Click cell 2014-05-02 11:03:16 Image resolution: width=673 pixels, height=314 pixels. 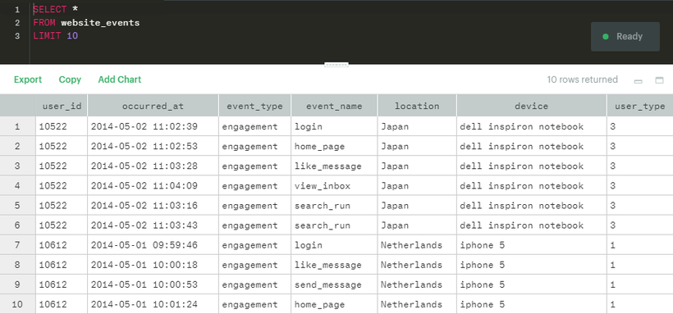[153, 206]
